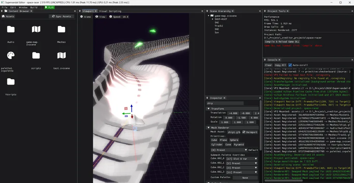
Task: Clear the console log
Action: (268, 65)
